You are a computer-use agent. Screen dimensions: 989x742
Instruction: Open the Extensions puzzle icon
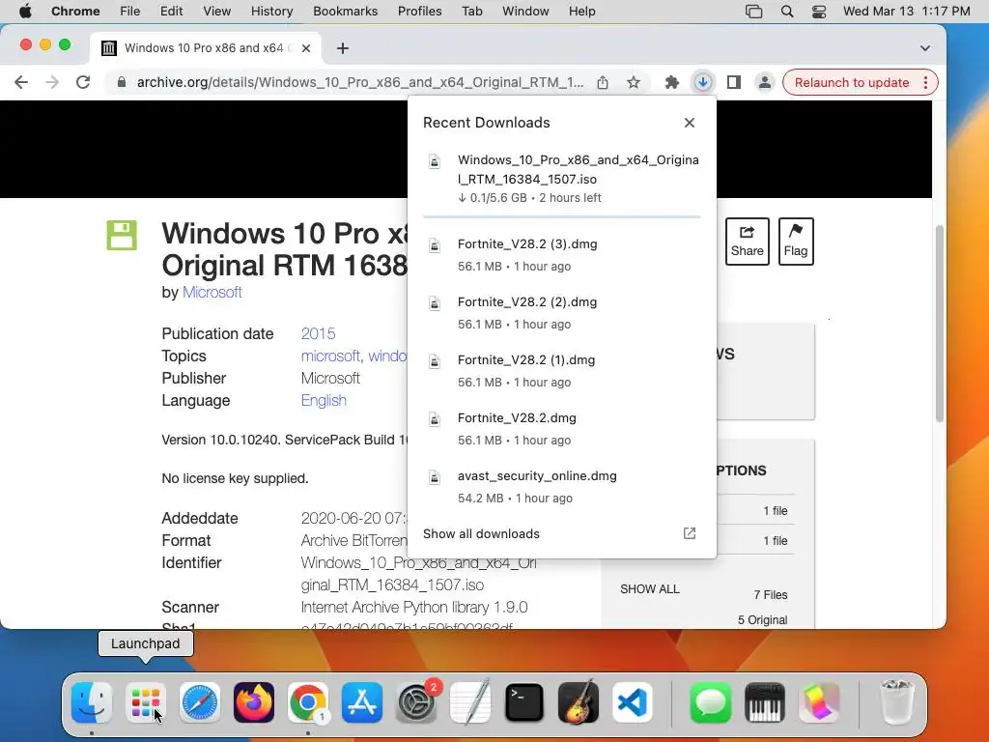[x=672, y=83]
